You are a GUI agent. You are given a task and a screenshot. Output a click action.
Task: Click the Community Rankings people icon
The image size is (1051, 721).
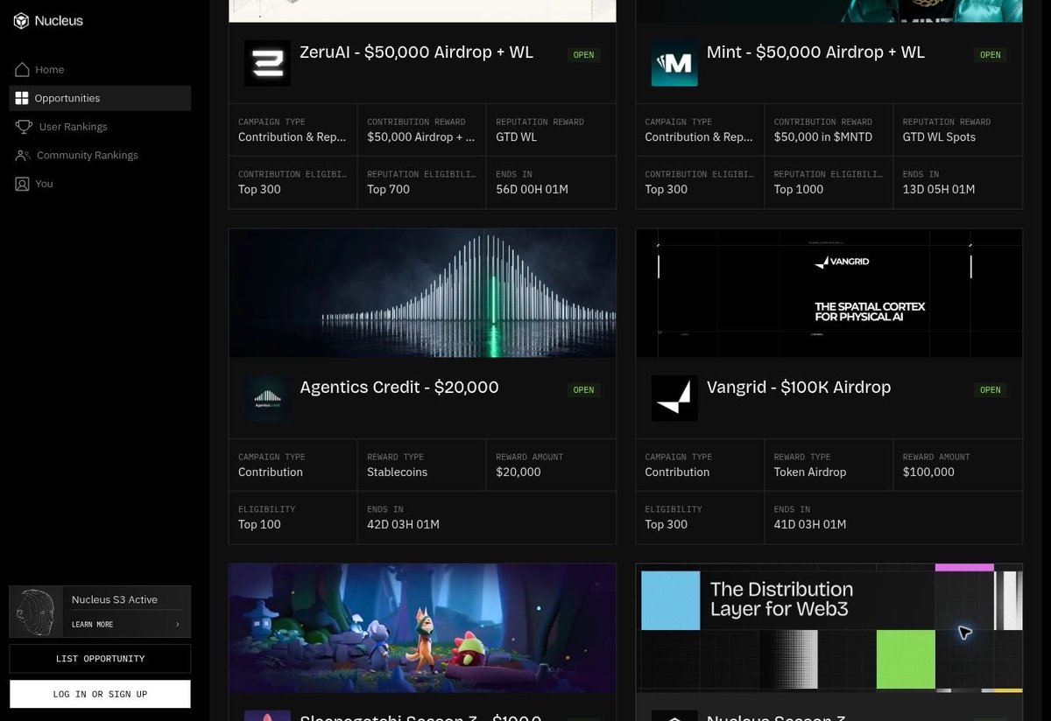[x=22, y=155]
